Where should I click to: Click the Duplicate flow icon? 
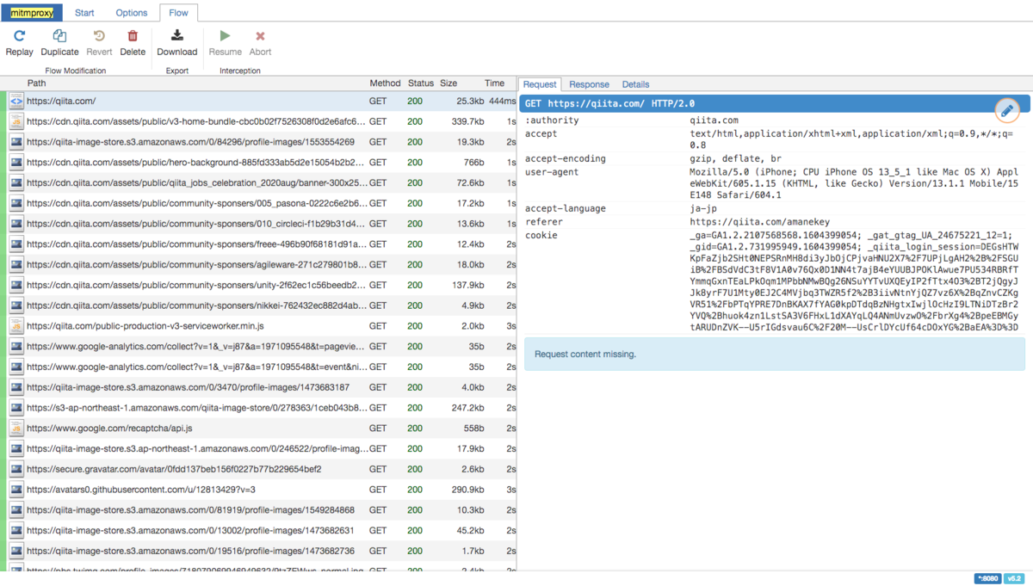(x=59, y=36)
